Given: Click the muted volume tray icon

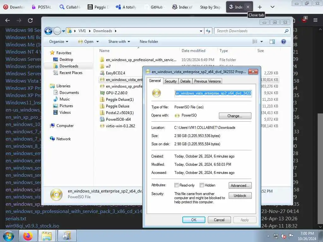Looking at the screenshot, I should pos(284,236).
